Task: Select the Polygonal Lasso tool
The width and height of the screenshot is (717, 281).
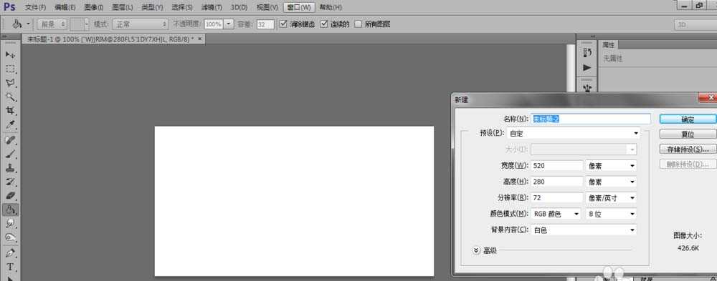Action: coord(11,83)
